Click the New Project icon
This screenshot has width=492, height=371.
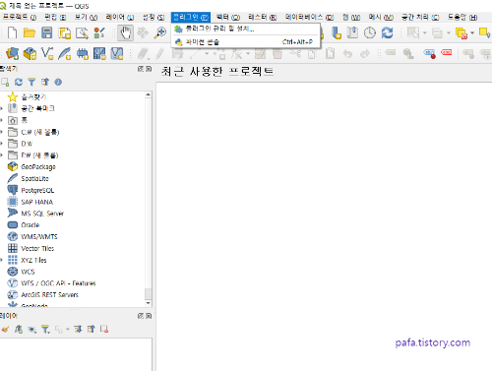pos(12,32)
